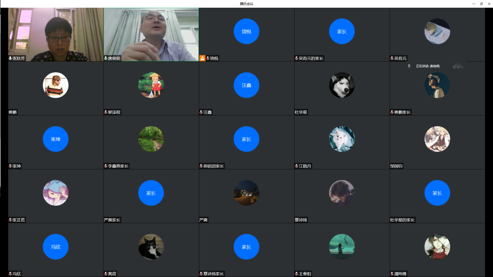Click muted microphone icon beside 张芷若
This screenshot has width=493, height=277.
pos(10,220)
